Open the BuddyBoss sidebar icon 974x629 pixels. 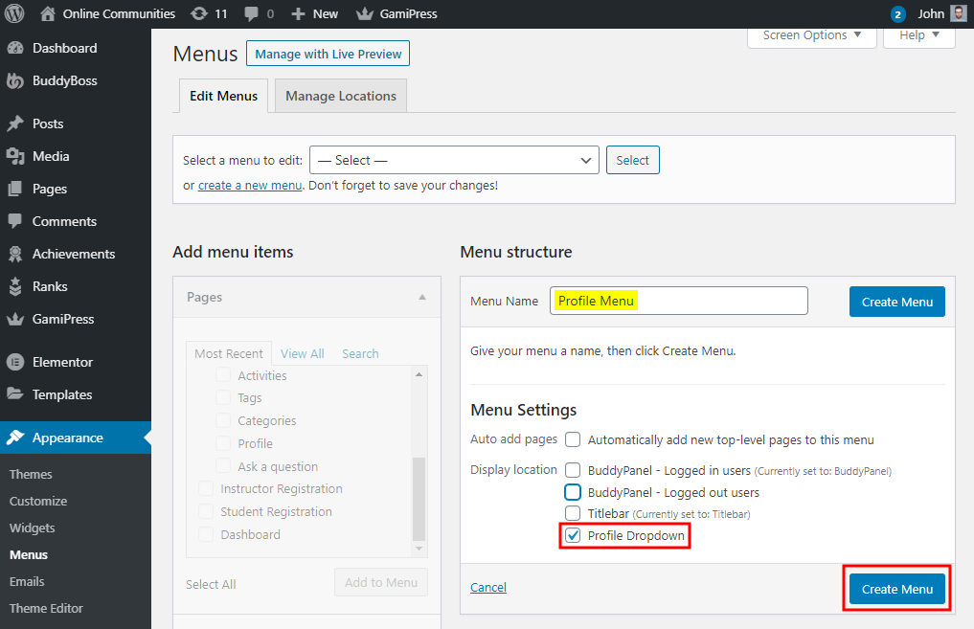click(x=15, y=81)
